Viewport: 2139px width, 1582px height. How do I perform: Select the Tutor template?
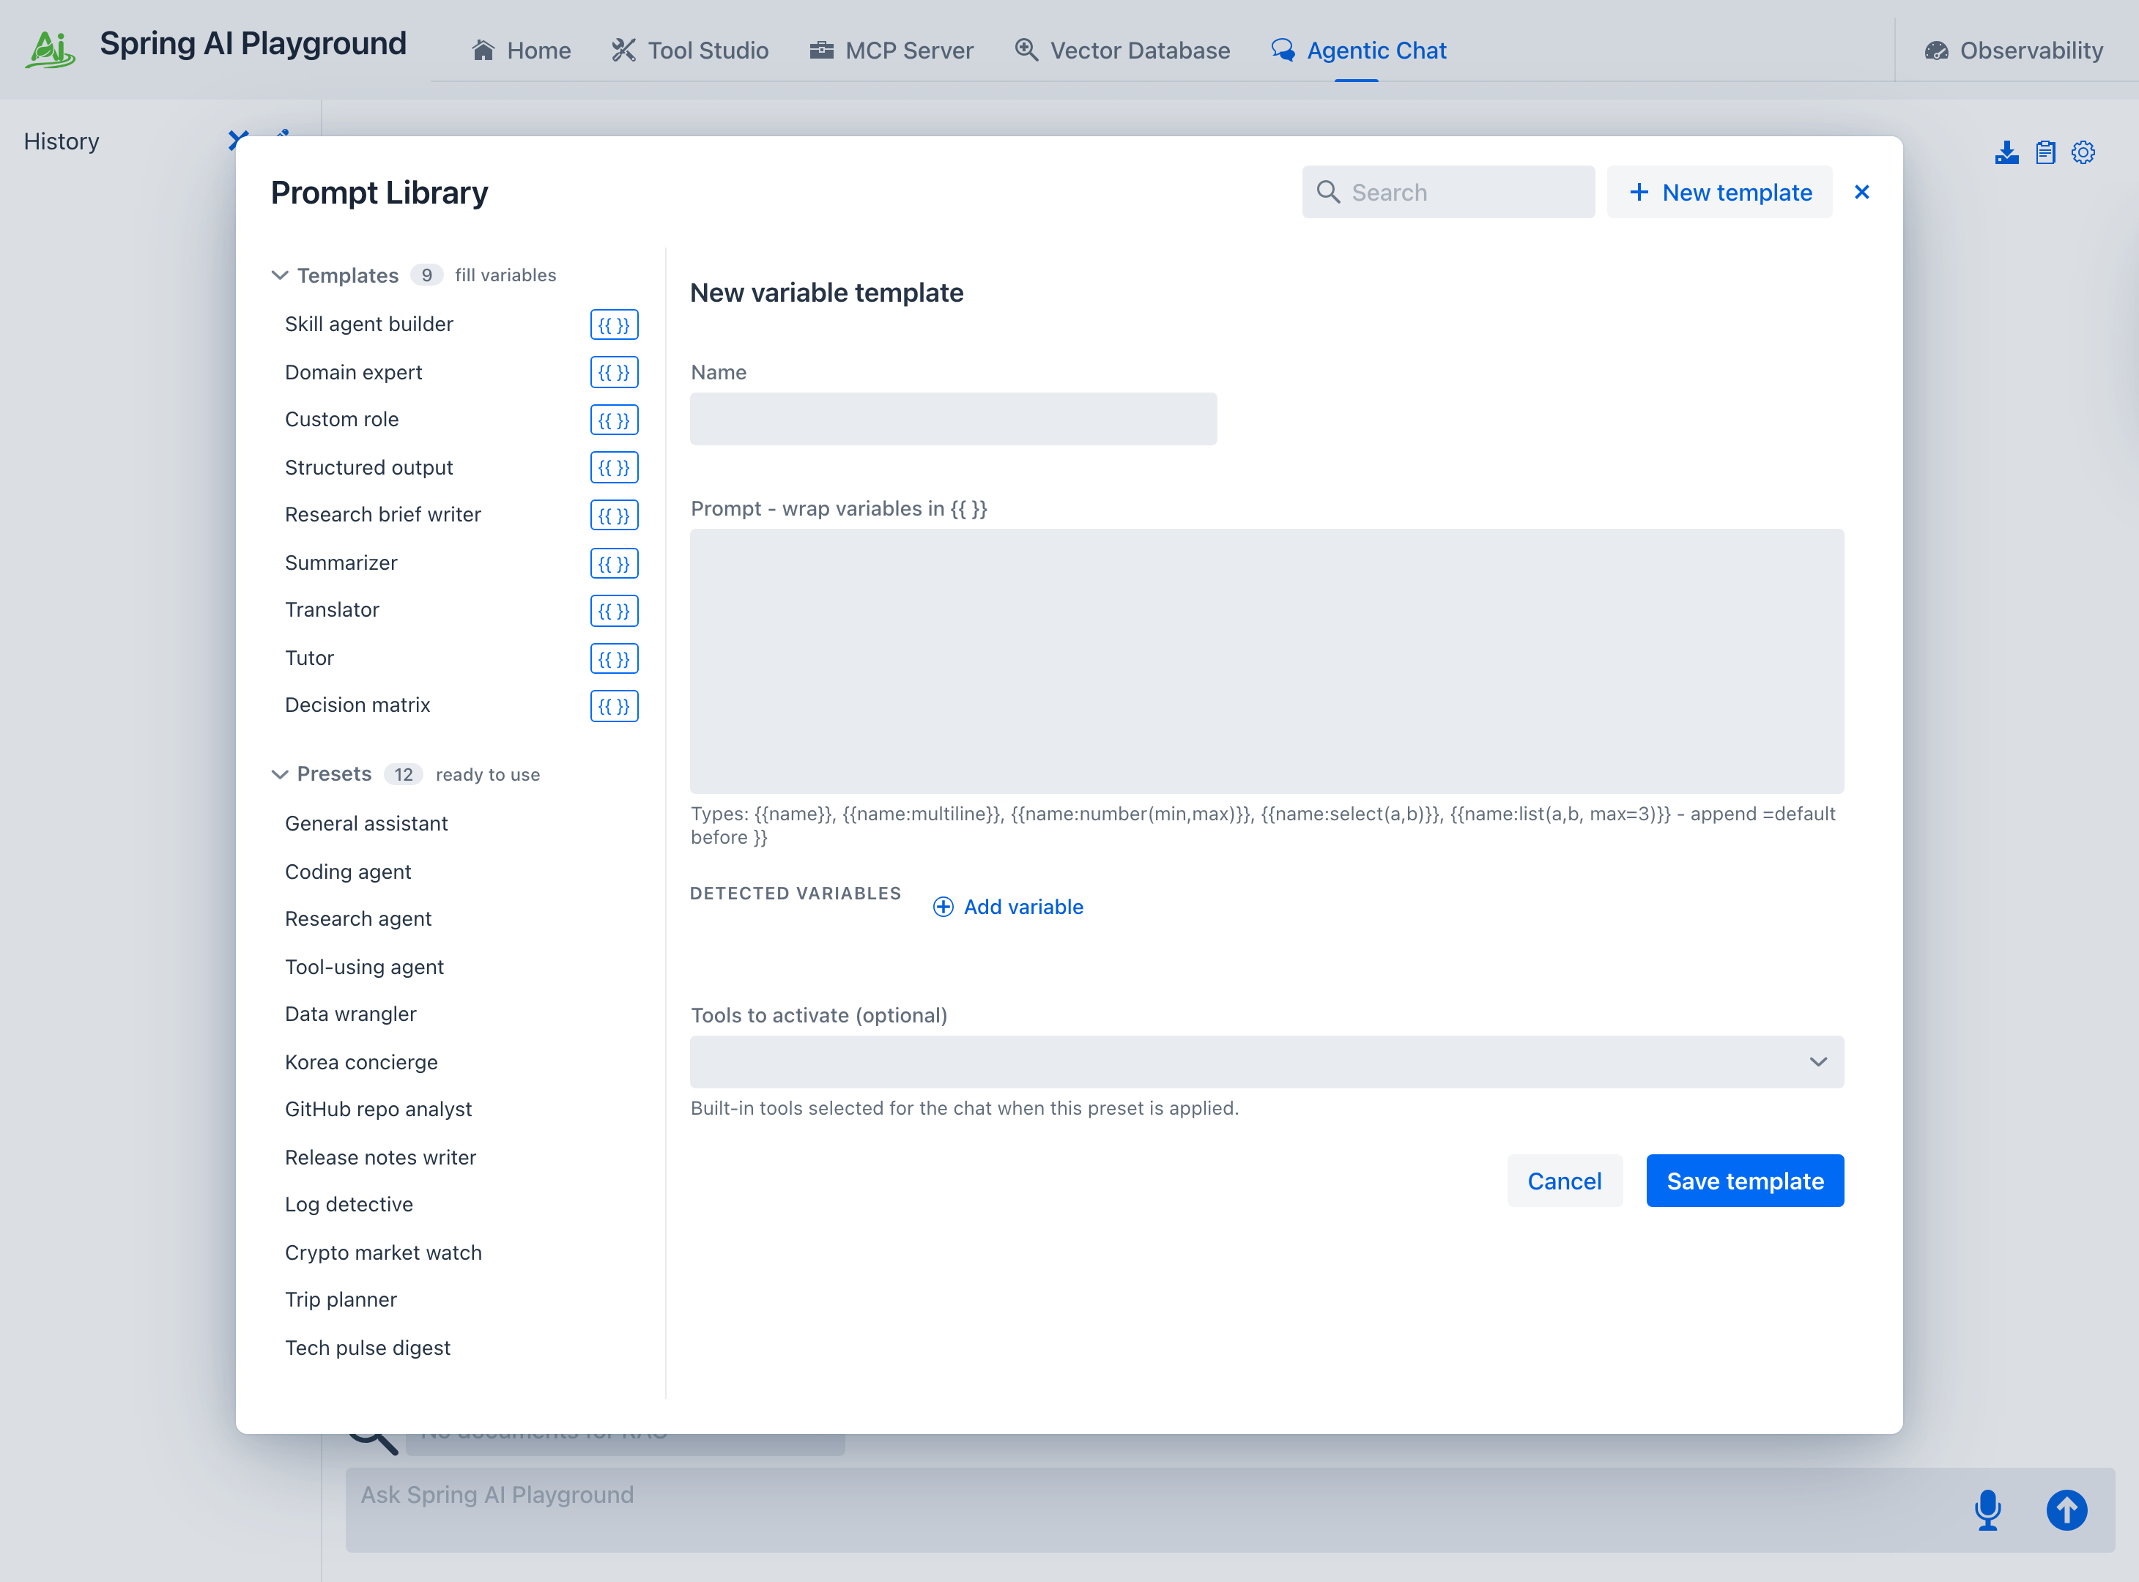(x=309, y=658)
